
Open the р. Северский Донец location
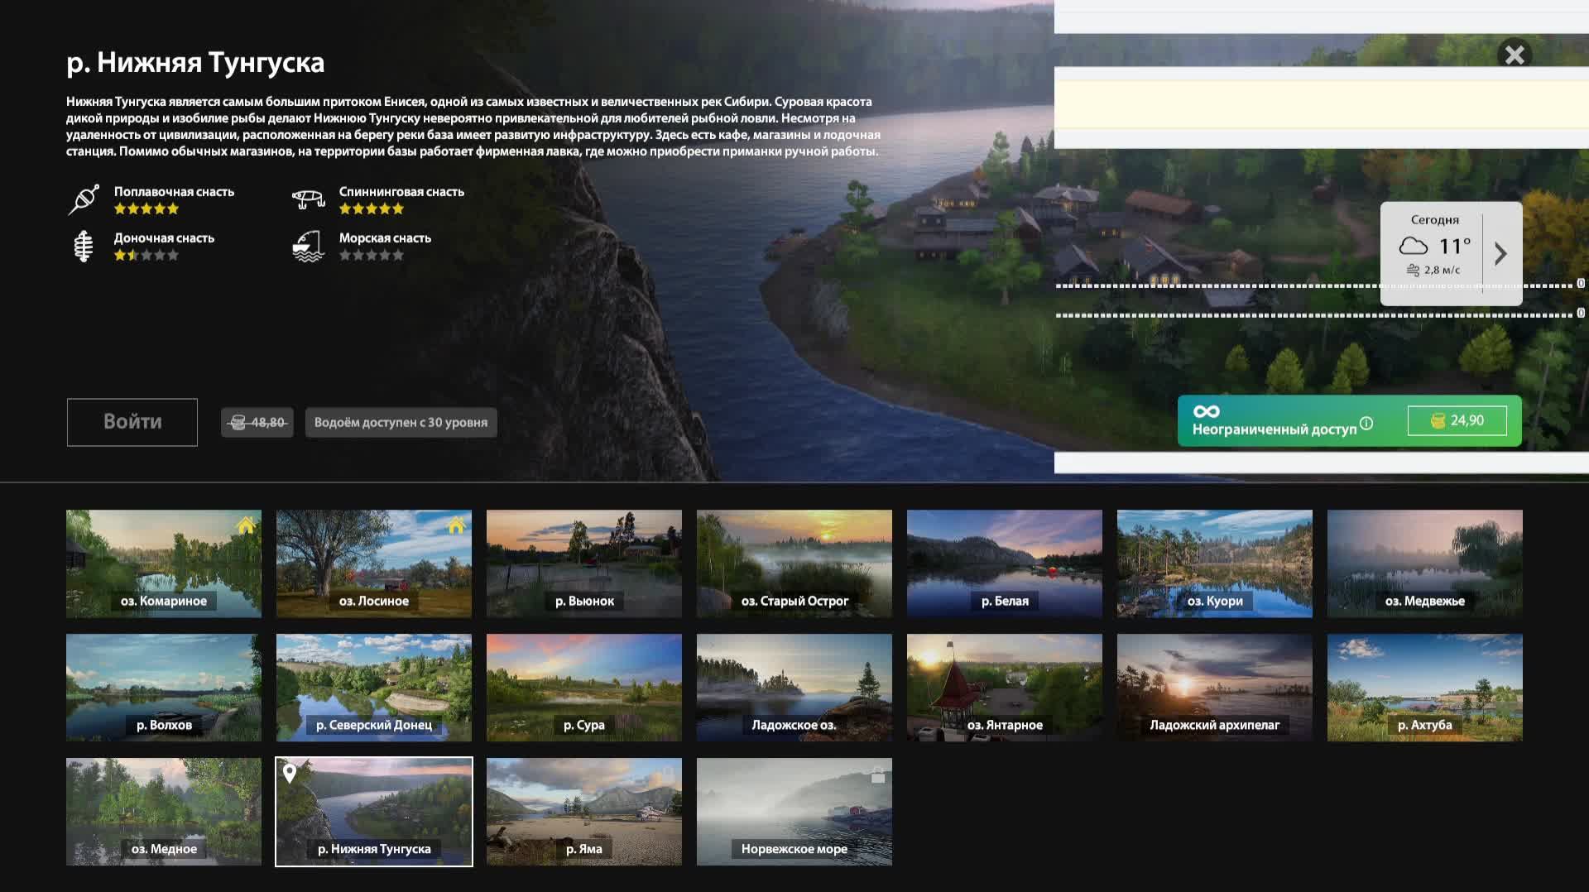(374, 688)
